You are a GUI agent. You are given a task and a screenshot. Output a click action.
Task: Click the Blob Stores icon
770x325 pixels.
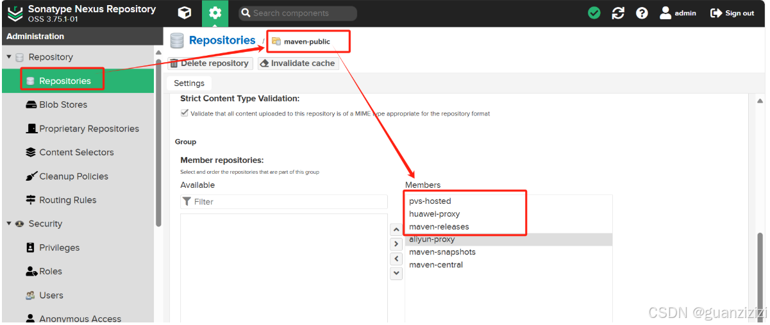pyautogui.click(x=31, y=104)
